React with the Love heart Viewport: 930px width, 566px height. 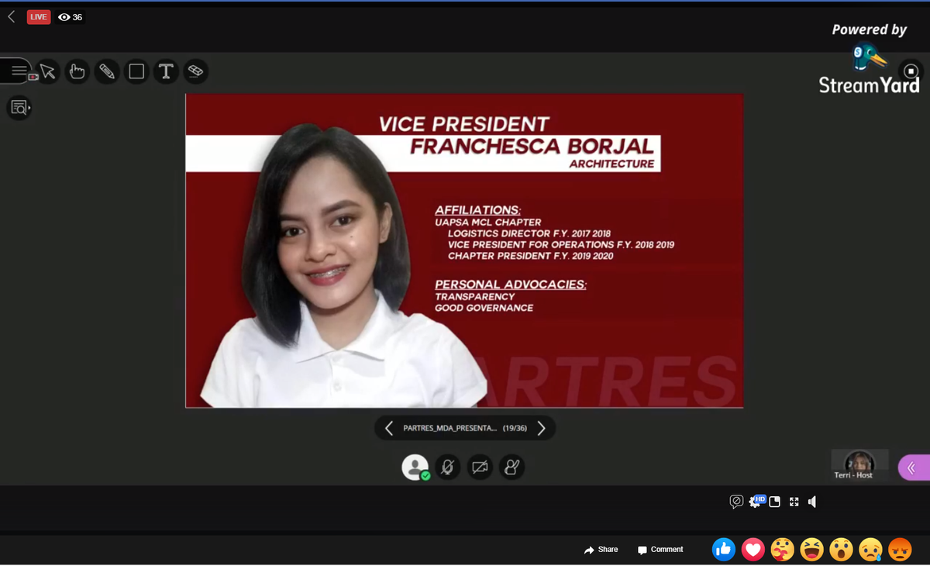pyautogui.click(x=753, y=550)
